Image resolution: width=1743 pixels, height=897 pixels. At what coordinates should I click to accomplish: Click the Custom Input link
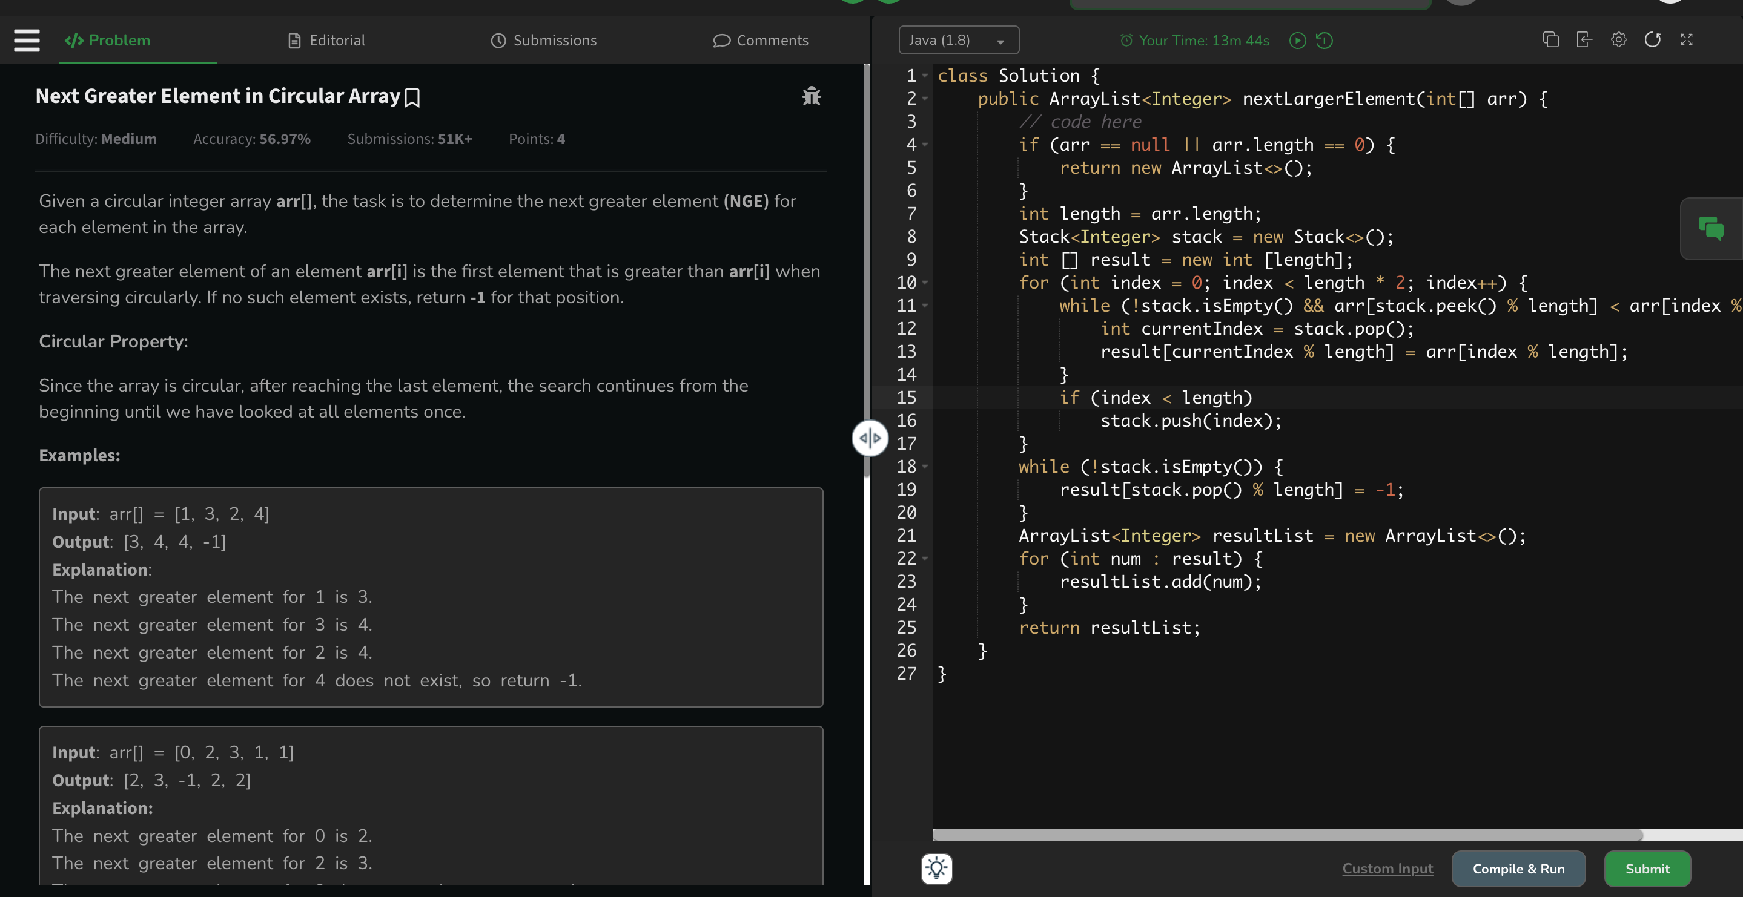1387,869
